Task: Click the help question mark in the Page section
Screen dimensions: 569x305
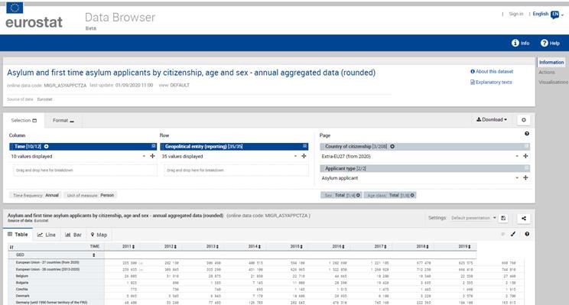Action: 526,134
